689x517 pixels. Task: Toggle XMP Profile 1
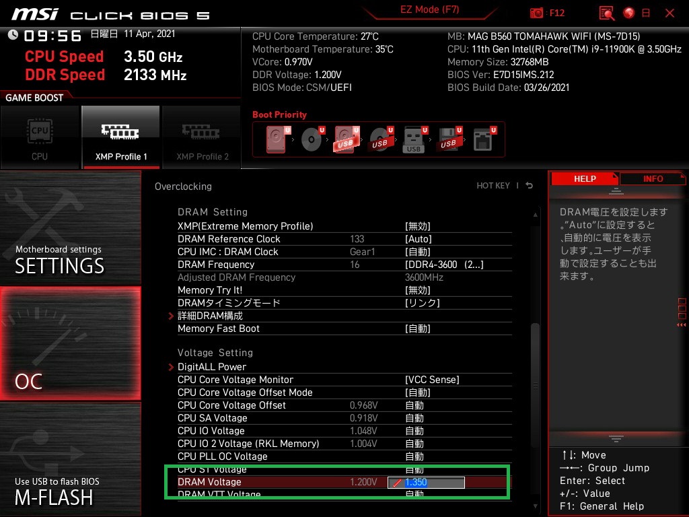[121, 137]
